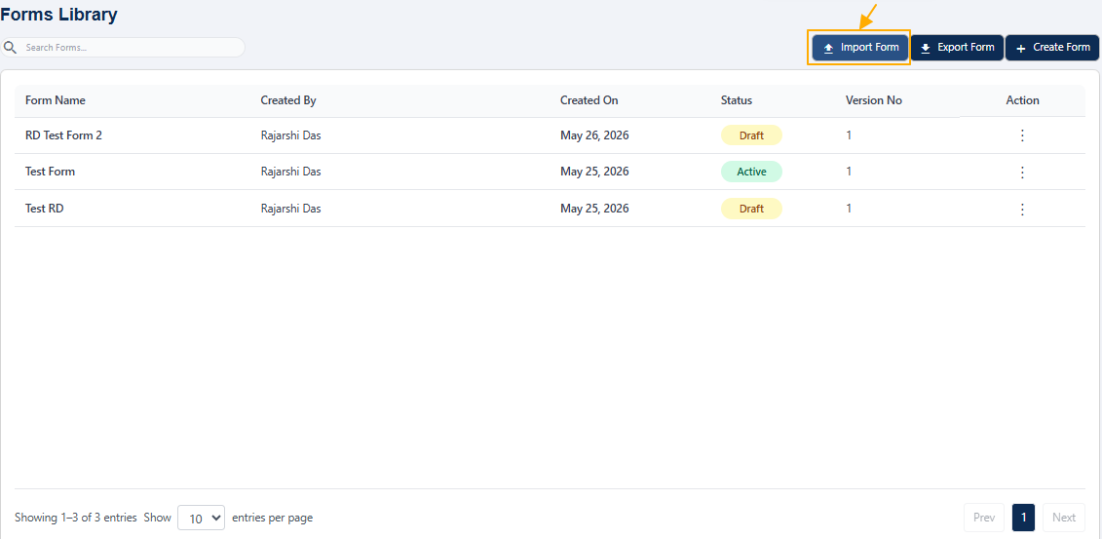Focus the Search Forms input field

123,48
